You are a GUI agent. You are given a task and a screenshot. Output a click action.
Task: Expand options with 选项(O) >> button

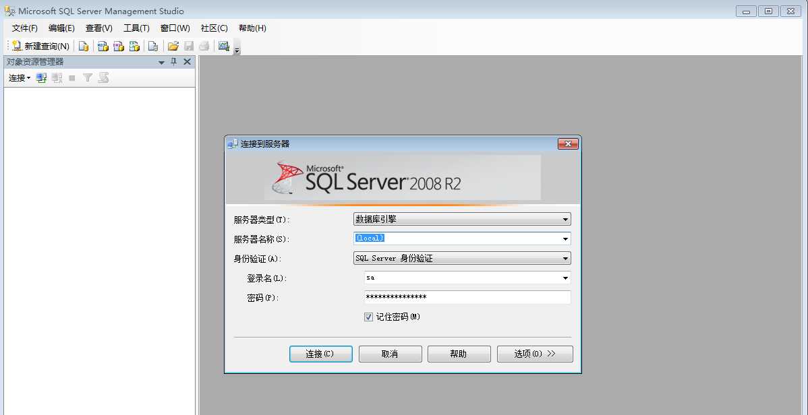click(x=535, y=354)
